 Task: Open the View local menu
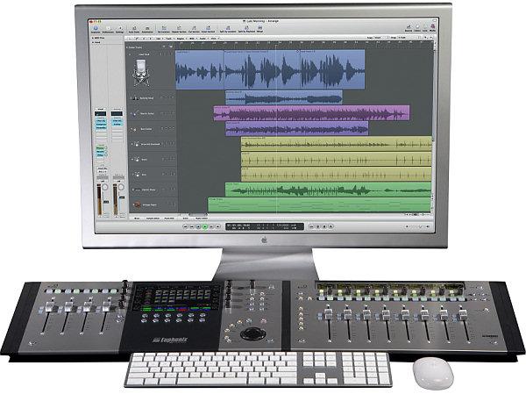pos(213,39)
